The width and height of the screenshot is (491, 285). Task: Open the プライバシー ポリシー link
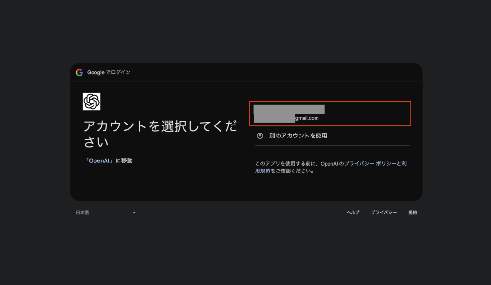coord(370,164)
